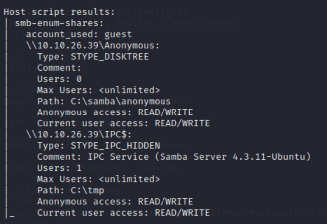Click the \\10.10.26.39\Anonymous share heading
The width and height of the screenshot is (327, 224).
click(x=93, y=46)
